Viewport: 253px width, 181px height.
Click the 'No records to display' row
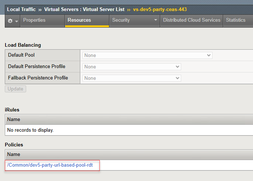click(31, 130)
